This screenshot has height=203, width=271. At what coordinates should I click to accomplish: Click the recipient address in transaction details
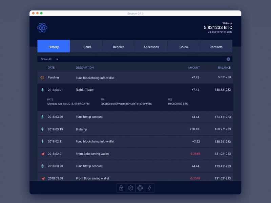[x=126, y=104]
